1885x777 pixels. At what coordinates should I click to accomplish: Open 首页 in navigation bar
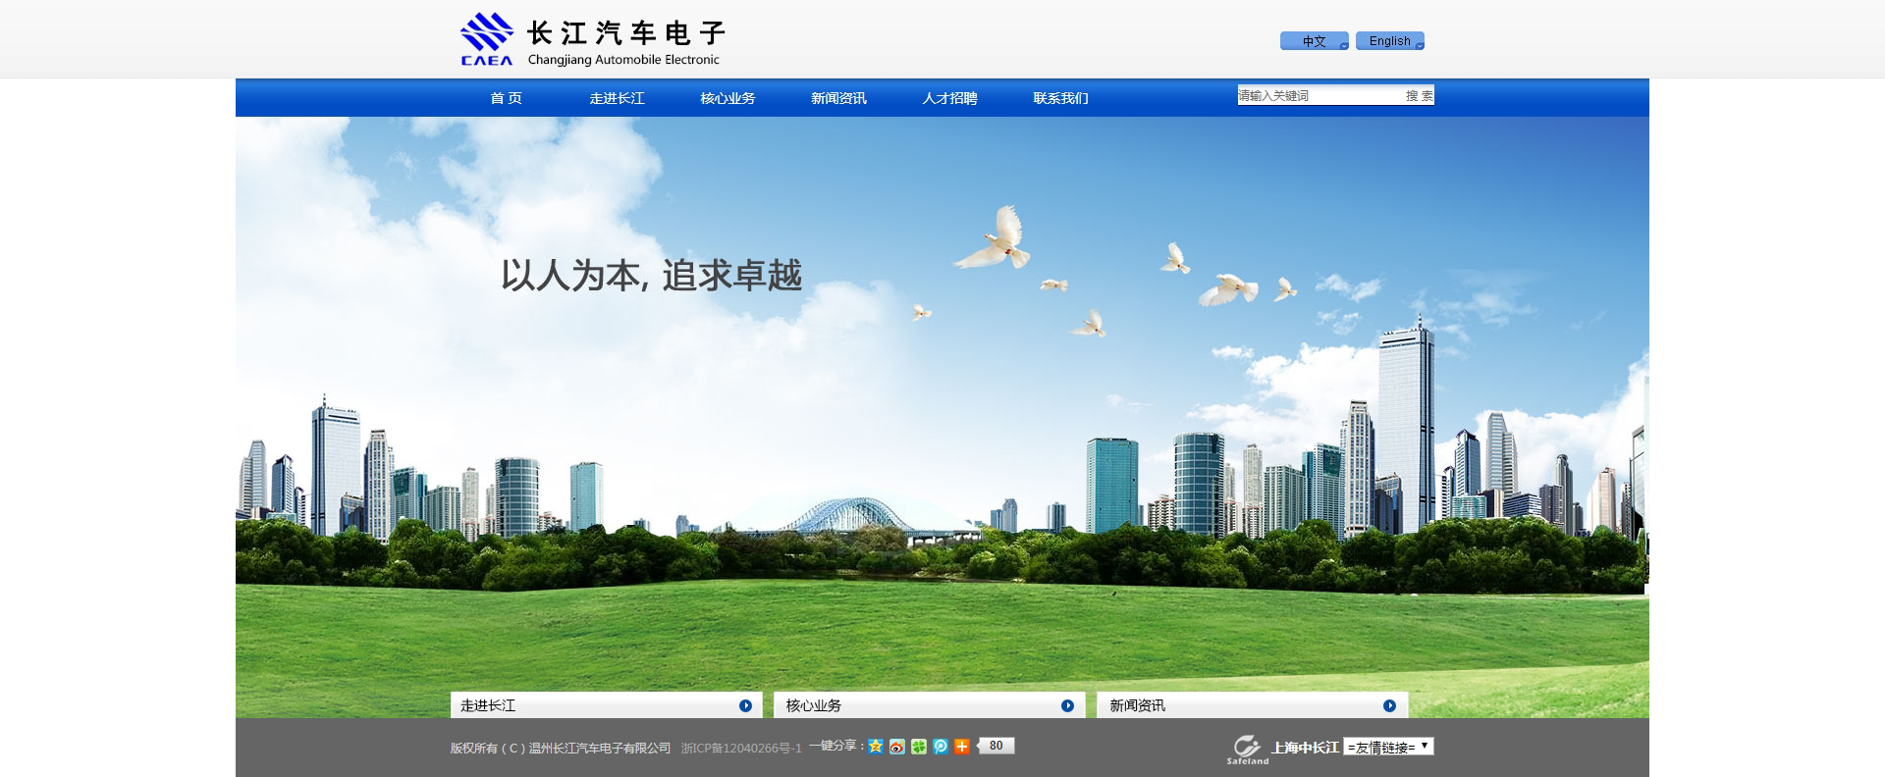[x=506, y=98]
